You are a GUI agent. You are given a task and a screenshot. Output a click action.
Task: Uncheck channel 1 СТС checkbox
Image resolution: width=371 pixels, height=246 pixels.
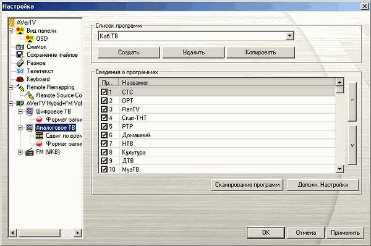click(104, 91)
